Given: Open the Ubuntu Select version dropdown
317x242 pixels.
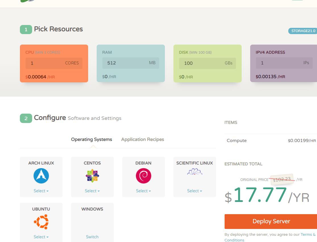Looking at the screenshot, I should pos(41,237).
